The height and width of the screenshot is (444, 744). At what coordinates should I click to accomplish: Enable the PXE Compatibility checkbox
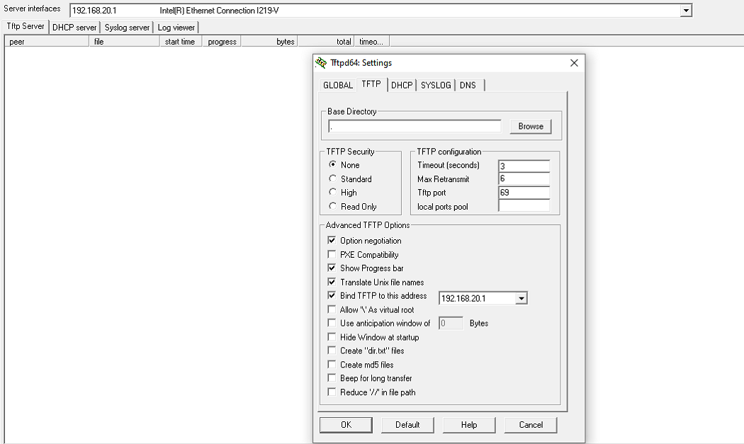(x=332, y=255)
